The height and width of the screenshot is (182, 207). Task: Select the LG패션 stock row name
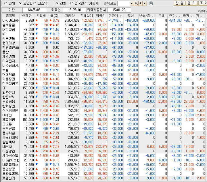point(7,115)
